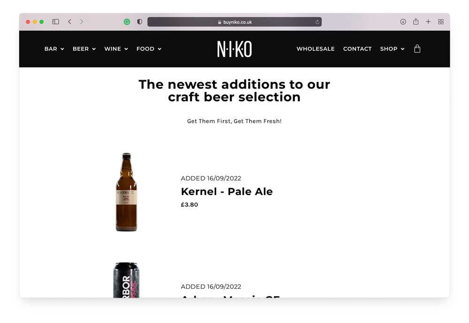Go to the WHOLESALE page
This screenshot has height=323, width=469.
click(316, 49)
